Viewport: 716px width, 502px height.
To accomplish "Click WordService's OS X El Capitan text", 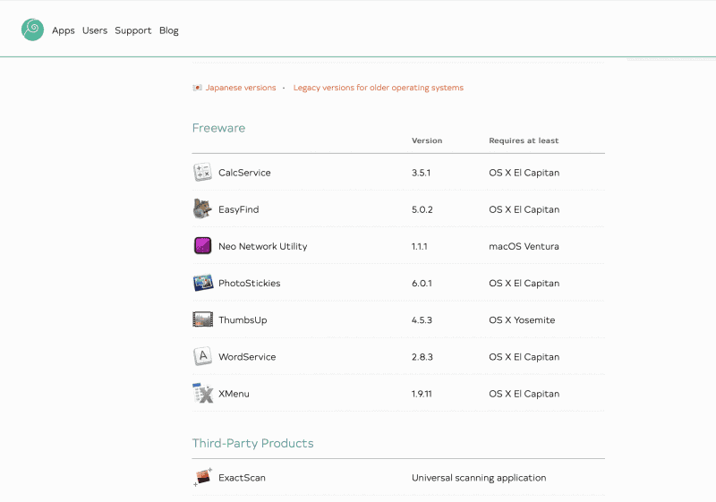I will coord(524,357).
